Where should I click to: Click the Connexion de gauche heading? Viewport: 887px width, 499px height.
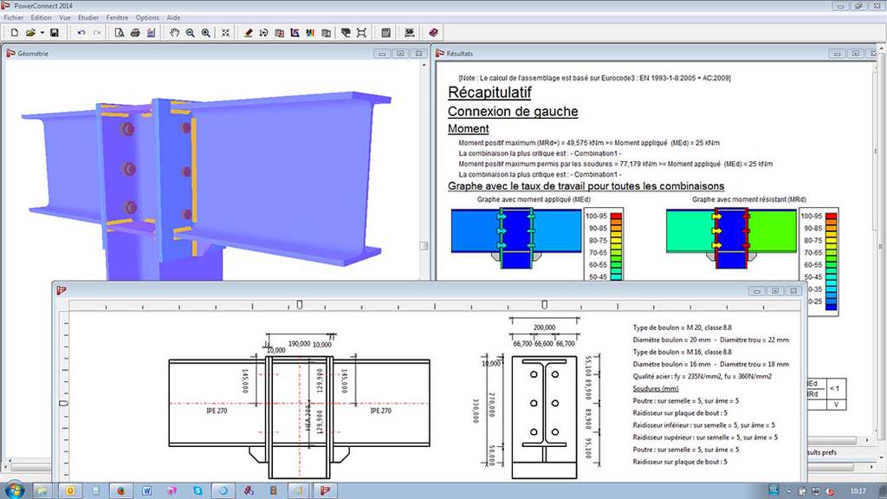513,112
